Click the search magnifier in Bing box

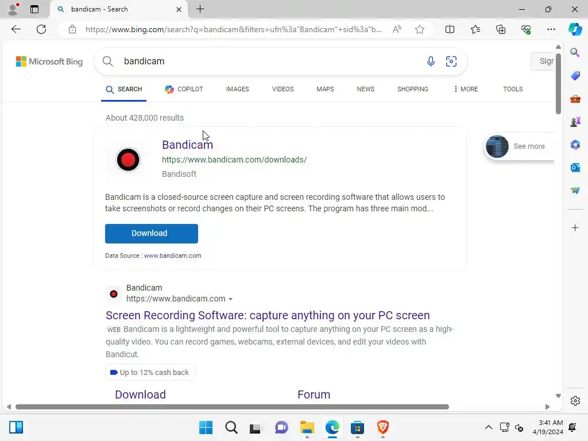[107, 61]
